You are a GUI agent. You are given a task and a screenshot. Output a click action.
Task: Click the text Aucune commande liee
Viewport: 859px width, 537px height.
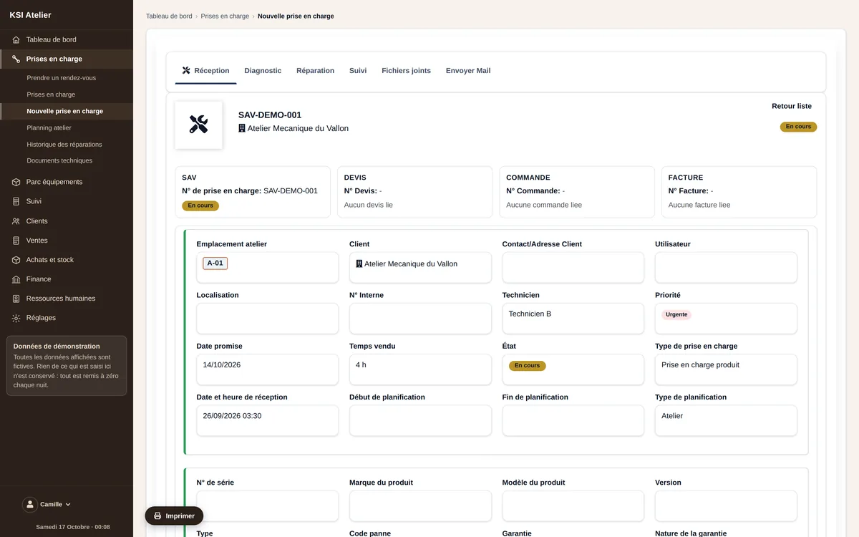pyautogui.click(x=544, y=205)
